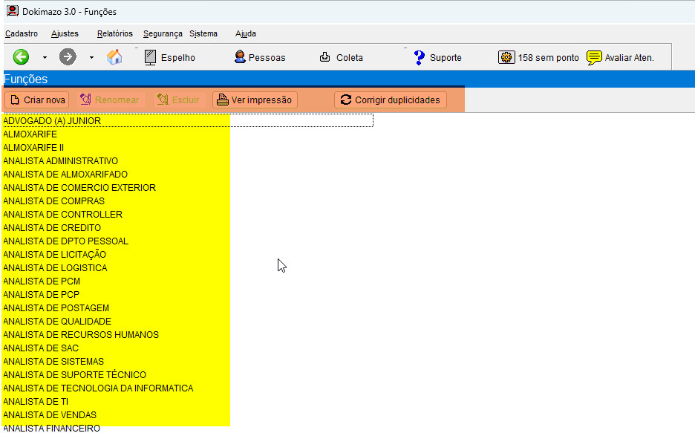Open Espelho from the toolbar
The height and width of the screenshot is (433, 695).
[x=169, y=57]
